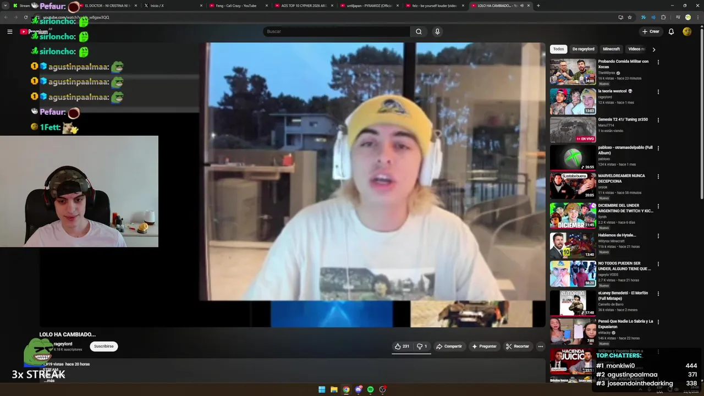The image size is (704, 396).
Task: Open options for Probando Comida Militar video
Action: (658, 62)
